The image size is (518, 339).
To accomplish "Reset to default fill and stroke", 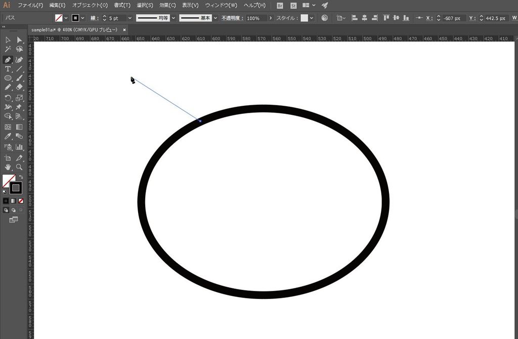I will (x=5, y=192).
